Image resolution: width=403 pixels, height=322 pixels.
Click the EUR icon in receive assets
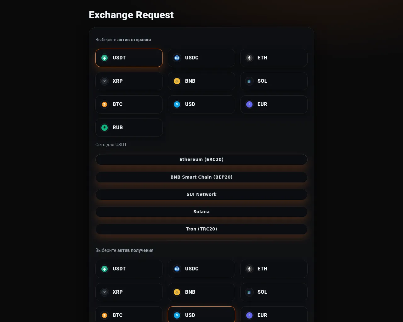tap(249, 315)
